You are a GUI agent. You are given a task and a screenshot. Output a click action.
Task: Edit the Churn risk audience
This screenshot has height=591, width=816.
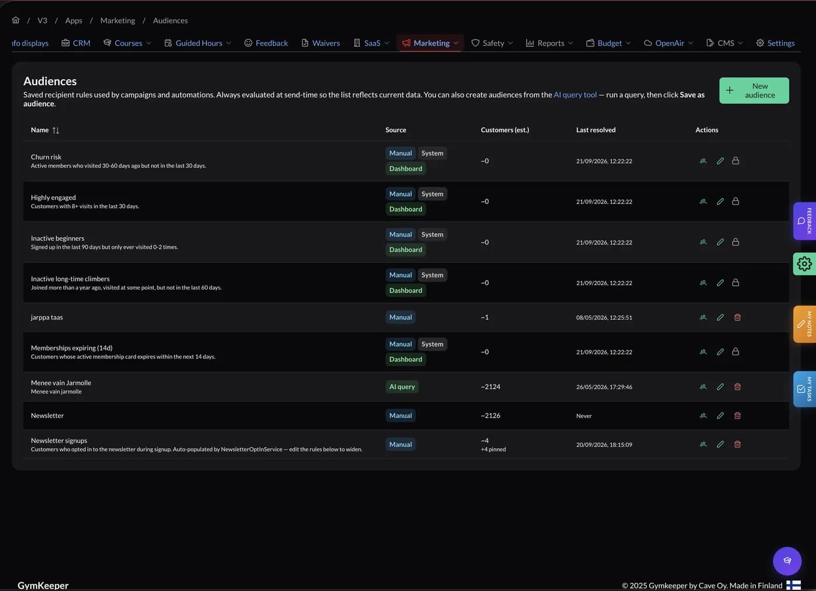click(720, 161)
